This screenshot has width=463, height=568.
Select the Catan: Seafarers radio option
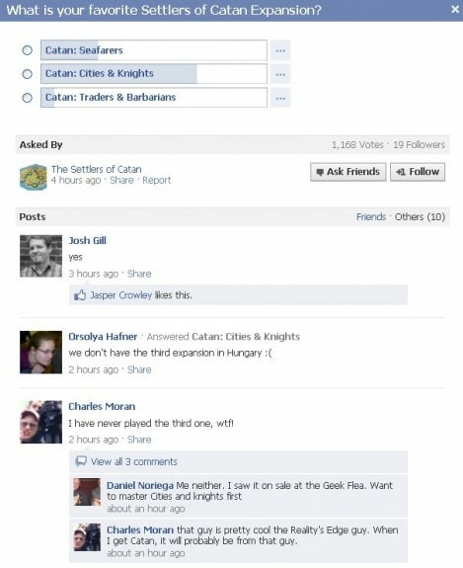pyautogui.click(x=28, y=50)
